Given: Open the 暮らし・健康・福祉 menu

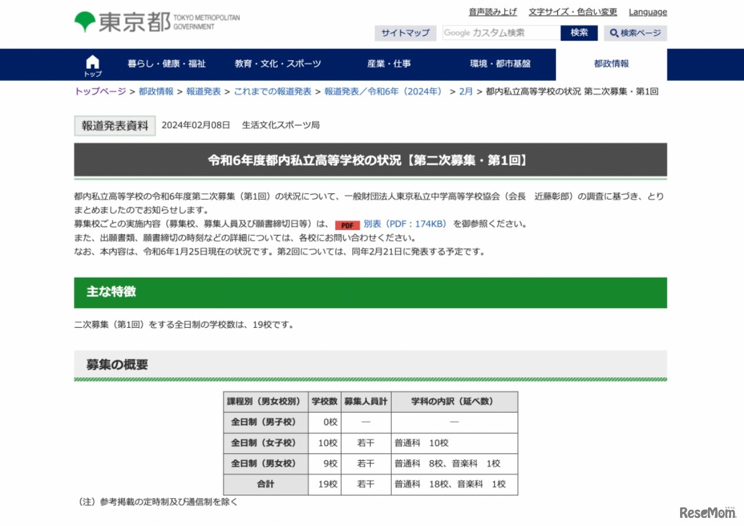Looking at the screenshot, I should click(x=167, y=64).
